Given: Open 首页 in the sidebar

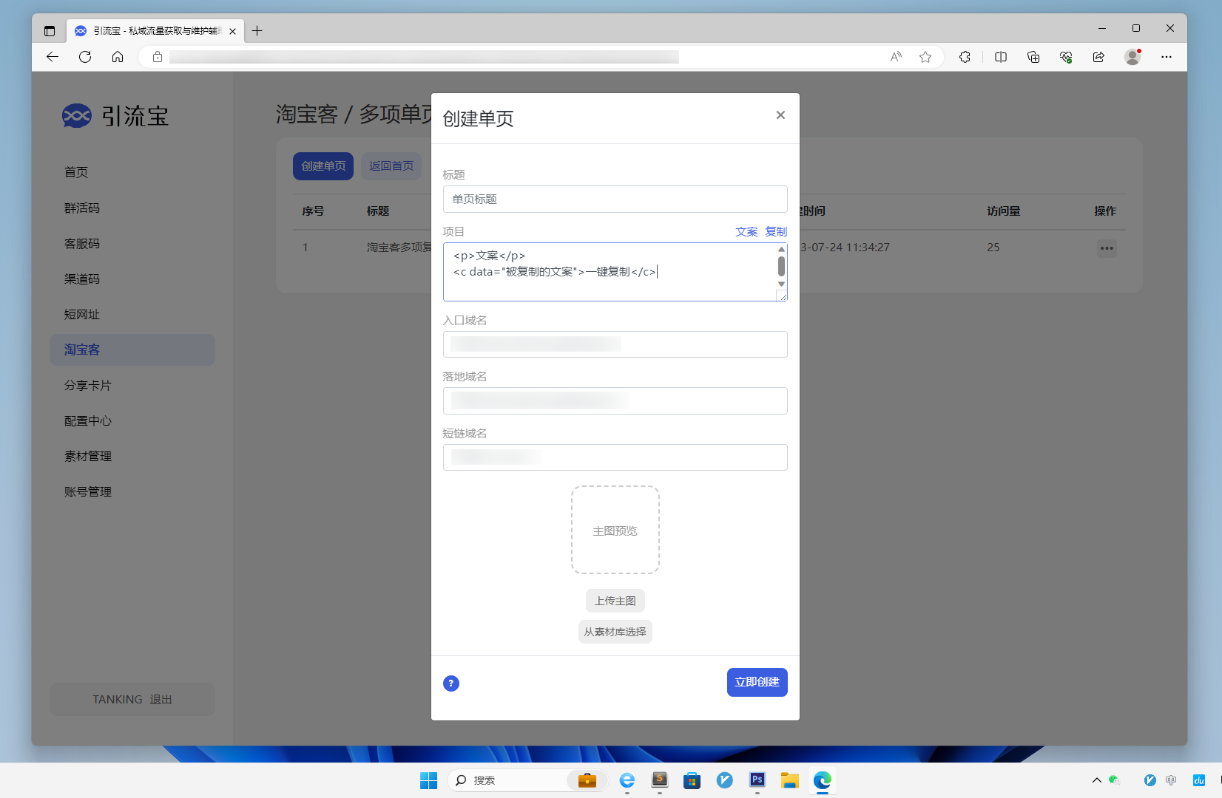Looking at the screenshot, I should (76, 172).
